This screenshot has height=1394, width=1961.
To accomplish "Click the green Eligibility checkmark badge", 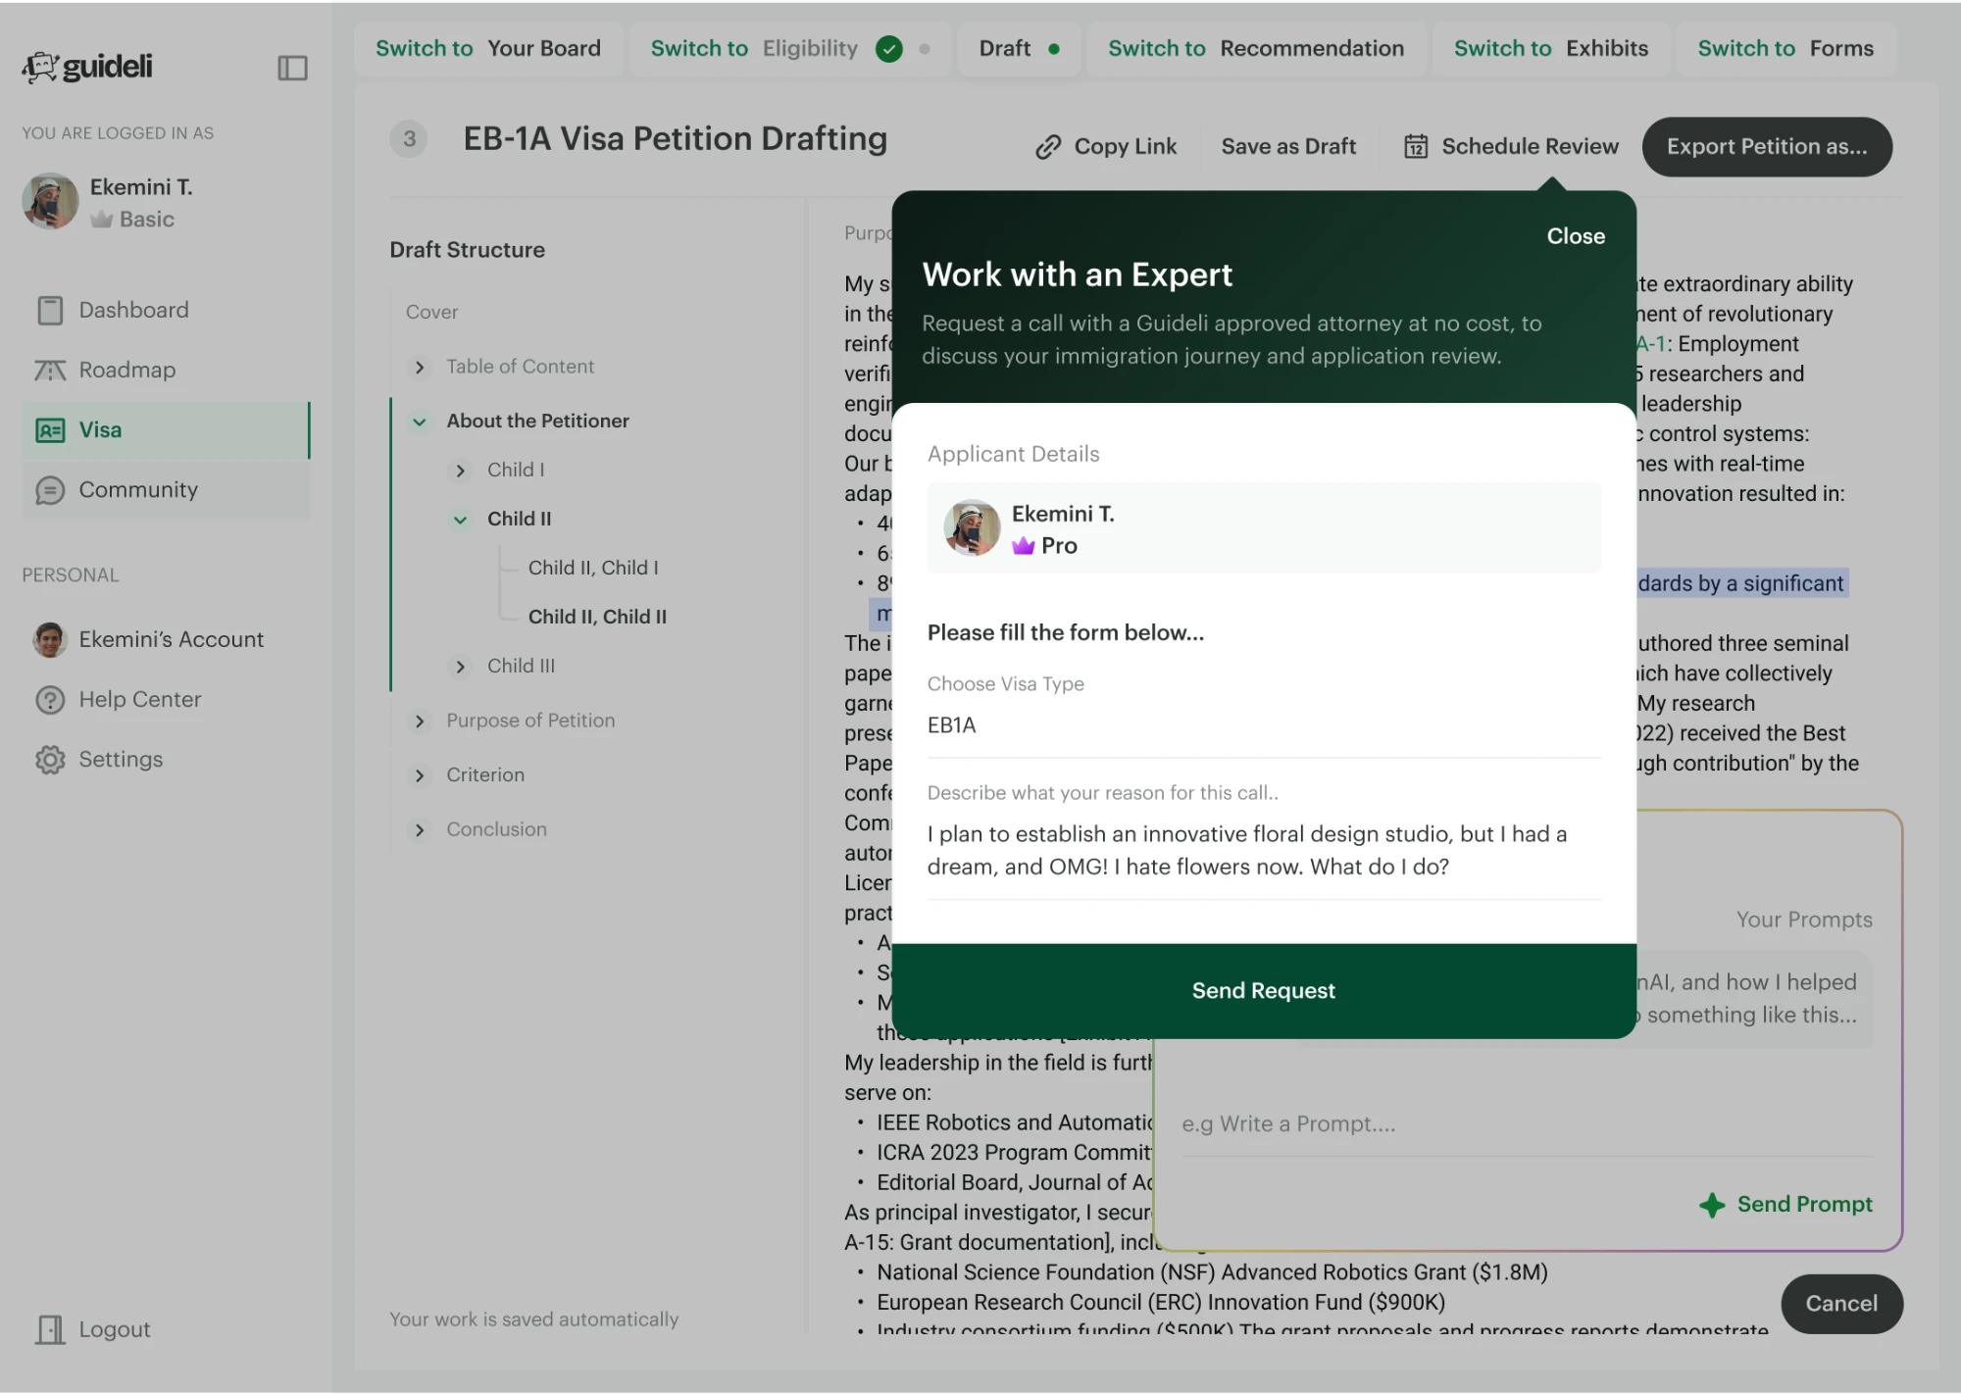I will [x=888, y=48].
